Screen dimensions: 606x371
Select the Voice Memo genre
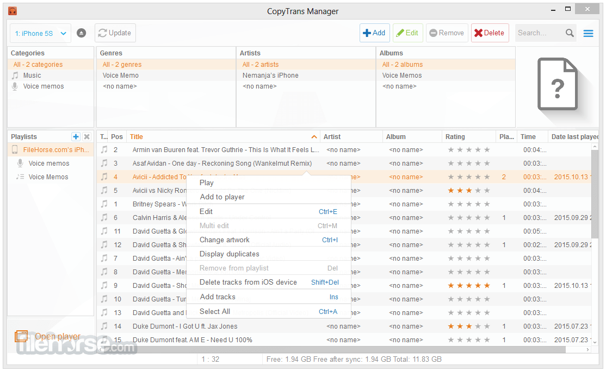coord(166,76)
